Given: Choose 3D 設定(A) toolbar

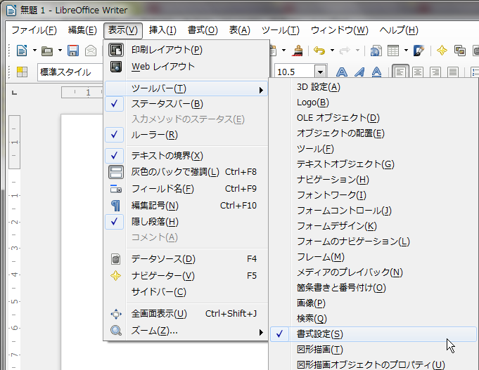Looking at the screenshot, I should click(373, 87).
